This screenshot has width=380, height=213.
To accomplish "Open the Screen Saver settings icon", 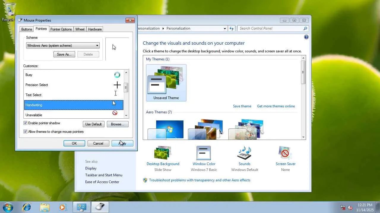I will click(x=285, y=153).
